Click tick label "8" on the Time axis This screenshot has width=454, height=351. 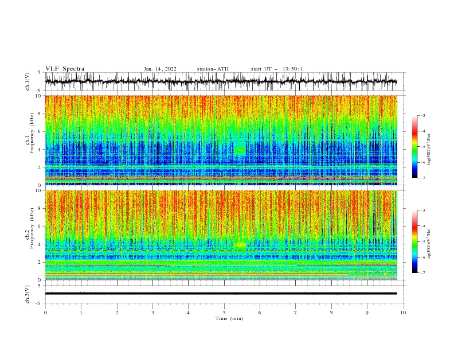point(331,313)
